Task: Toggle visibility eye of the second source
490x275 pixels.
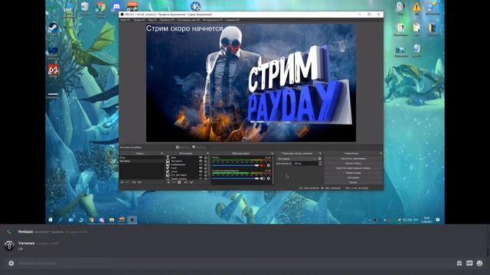Action: [201, 161]
